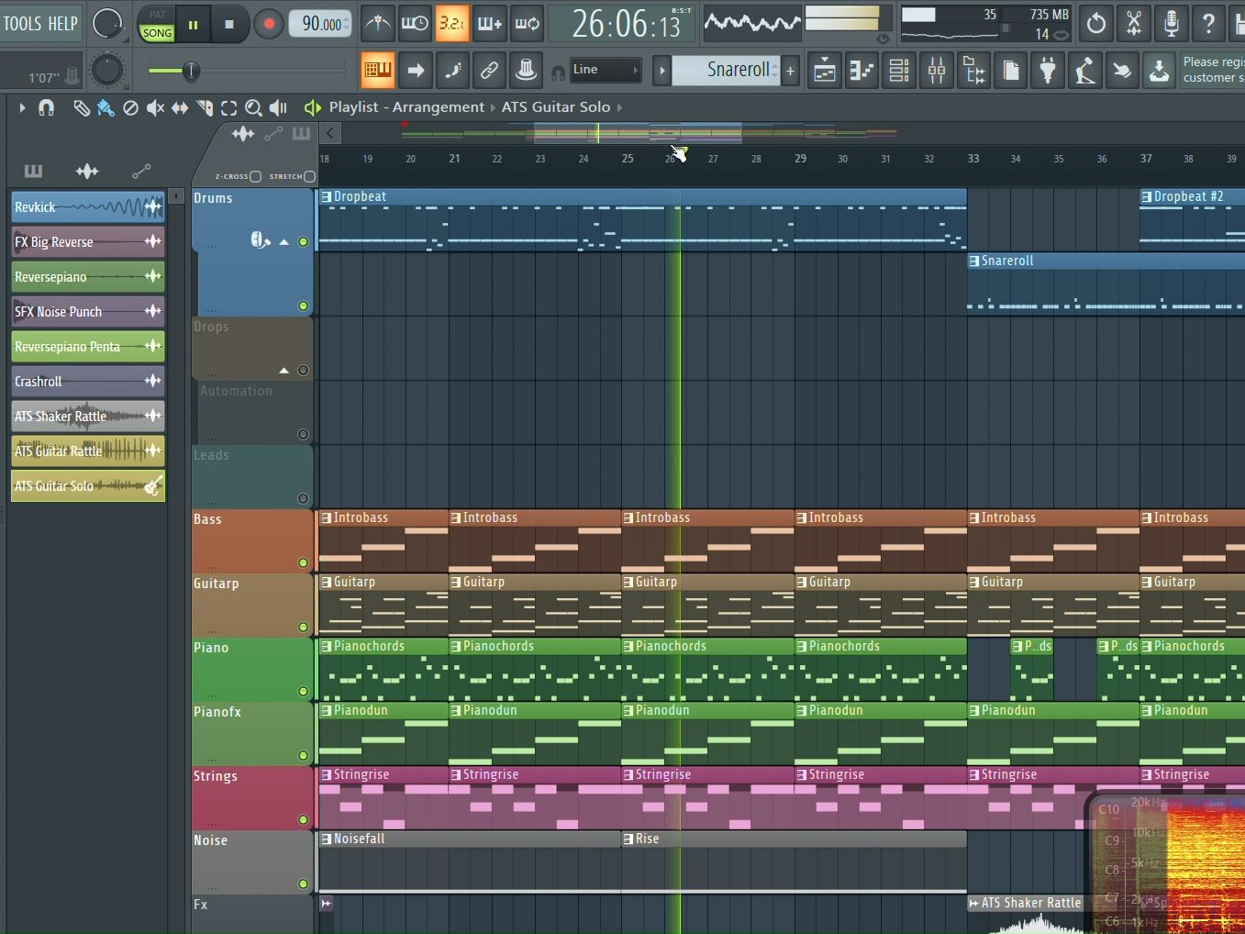This screenshot has height=934, width=1245.
Task: Open the Playlist view icon
Action: tap(825, 71)
